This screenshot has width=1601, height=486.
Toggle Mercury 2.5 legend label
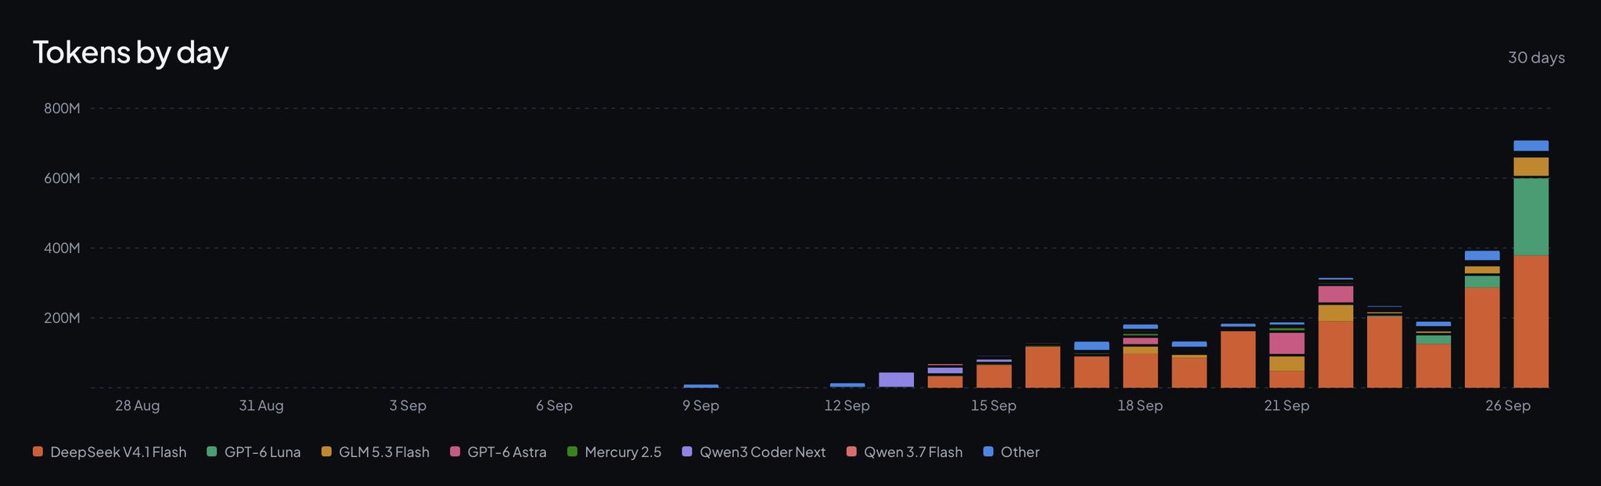(623, 452)
